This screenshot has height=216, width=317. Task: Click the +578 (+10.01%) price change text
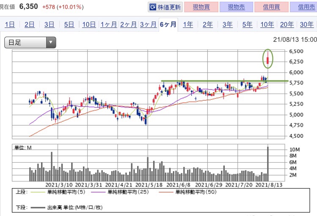pyautogui.click(x=63, y=7)
